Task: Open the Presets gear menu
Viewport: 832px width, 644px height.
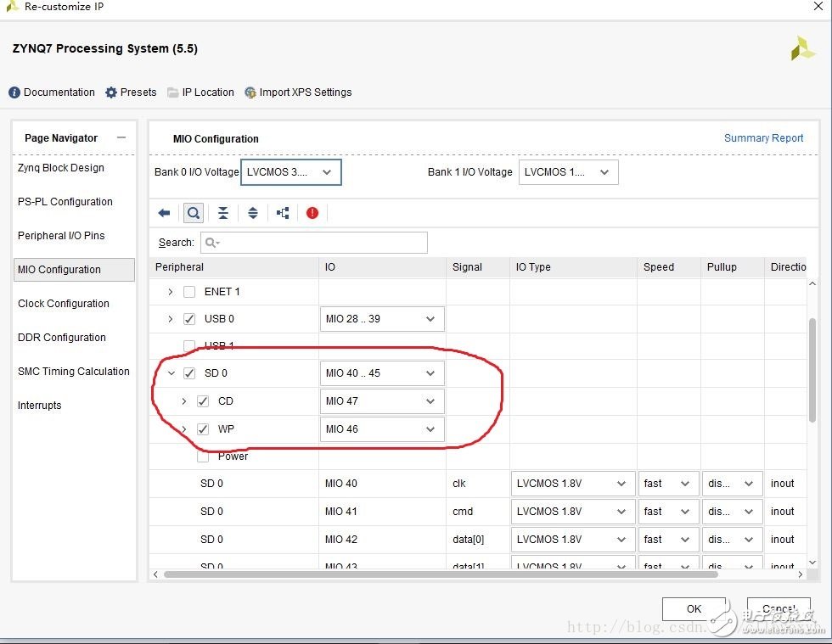Action: 131,92
